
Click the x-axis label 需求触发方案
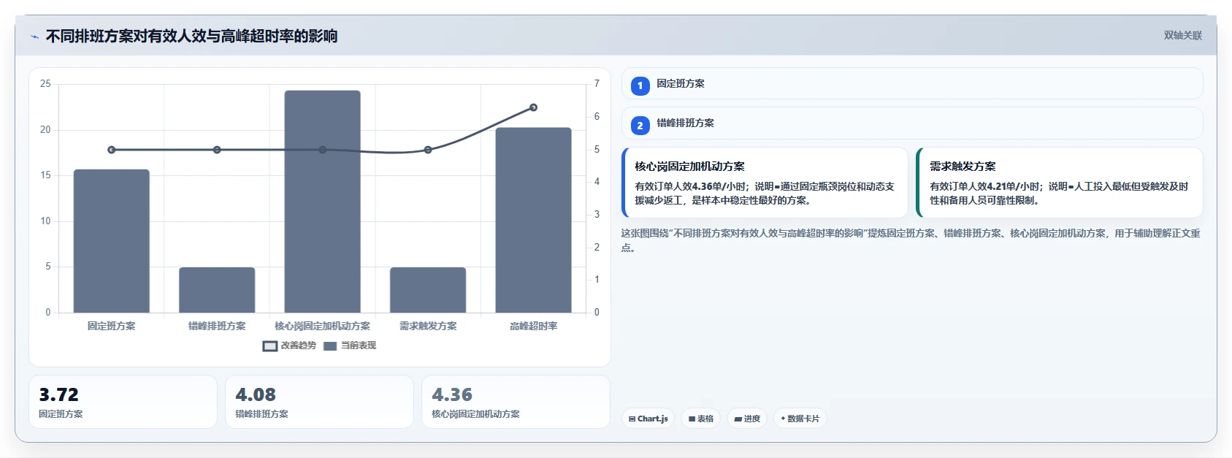tap(428, 326)
